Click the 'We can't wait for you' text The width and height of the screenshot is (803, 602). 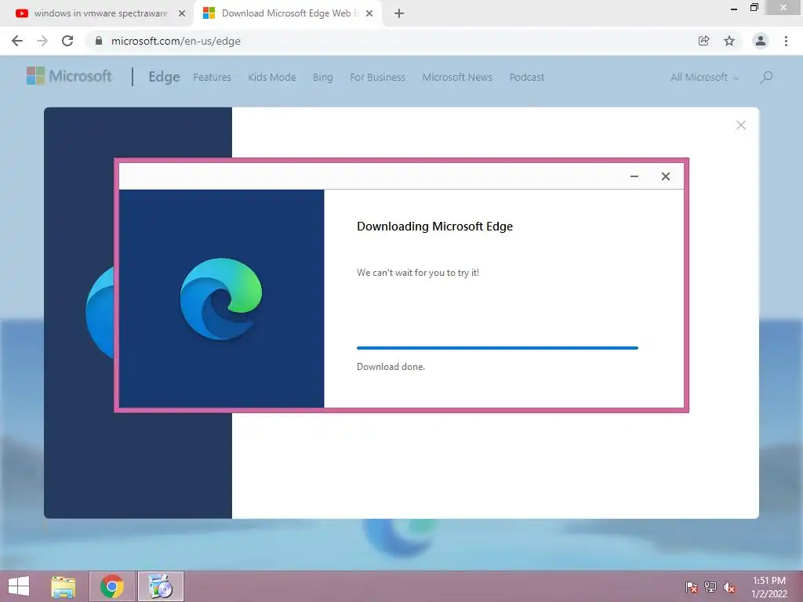pyautogui.click(x=418, y=273)
